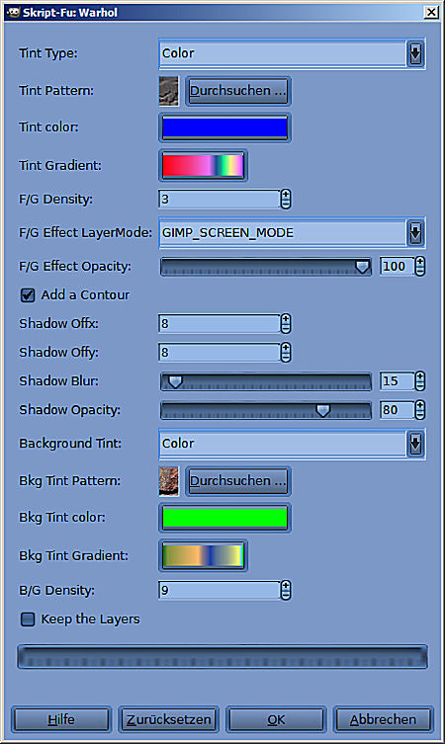Click Durchsuchen button for Tint Pattern

pos(238,91)
